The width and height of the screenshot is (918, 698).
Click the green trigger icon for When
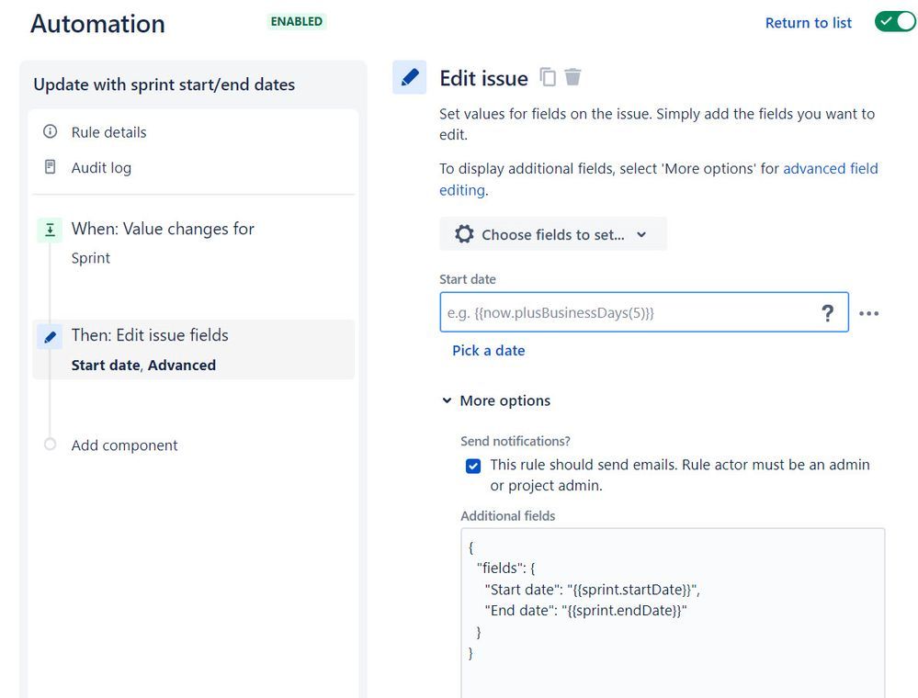[x=50, y=230]
